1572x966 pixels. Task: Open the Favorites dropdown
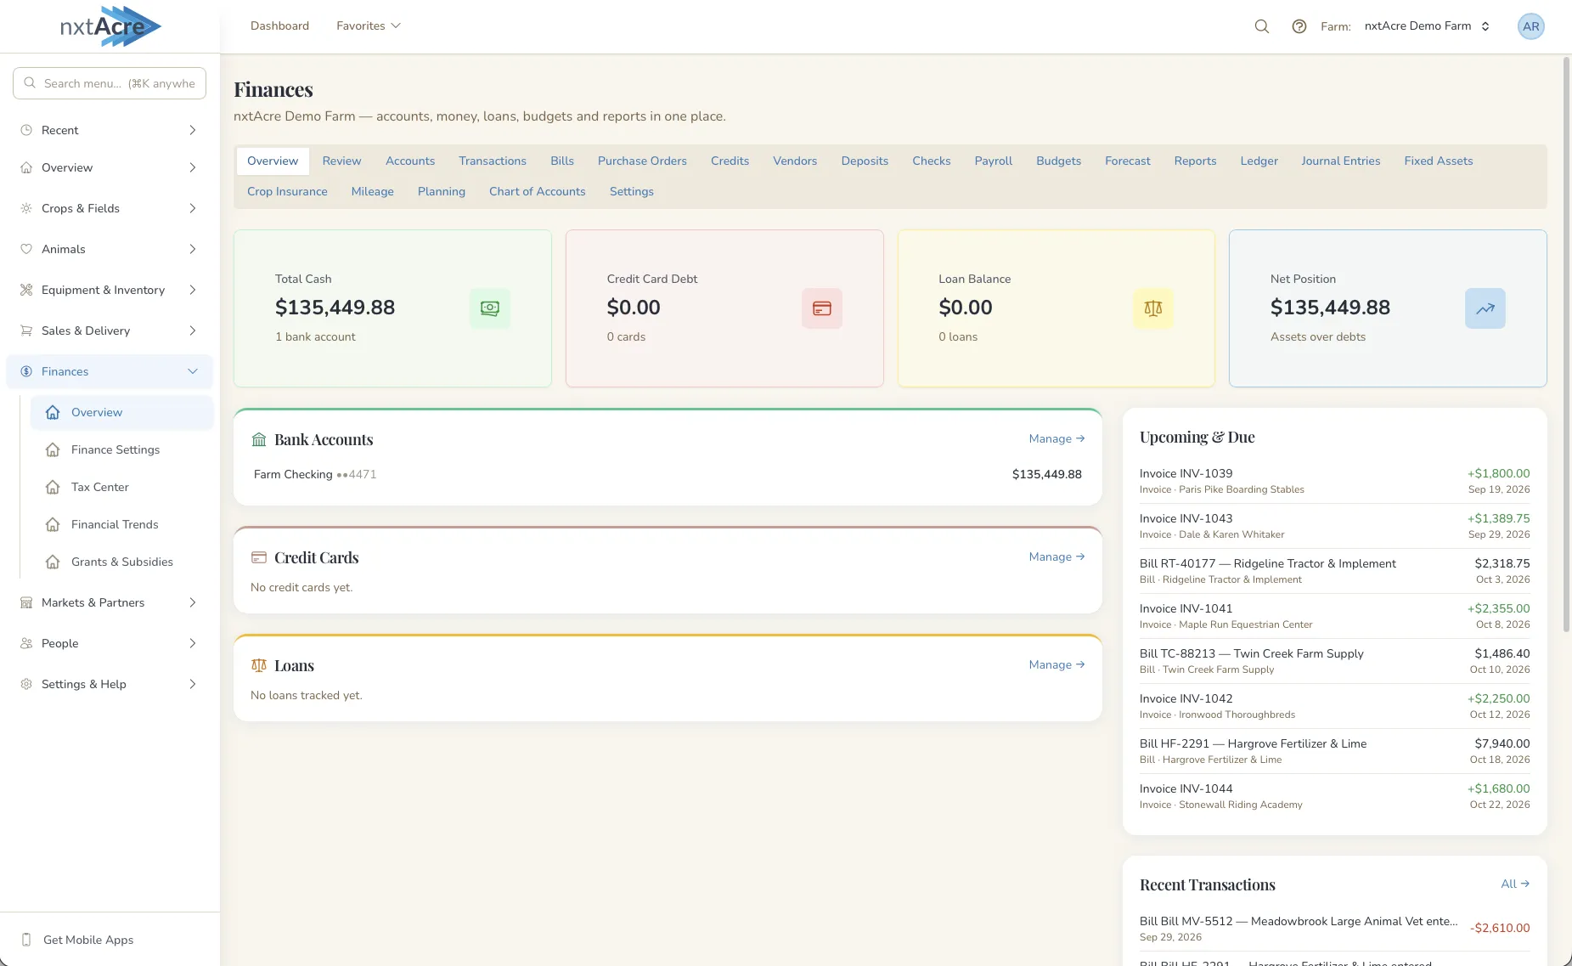point(368,26)
